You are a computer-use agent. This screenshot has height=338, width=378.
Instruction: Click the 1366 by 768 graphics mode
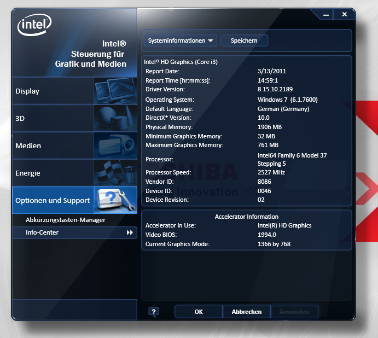pos(274,244)
